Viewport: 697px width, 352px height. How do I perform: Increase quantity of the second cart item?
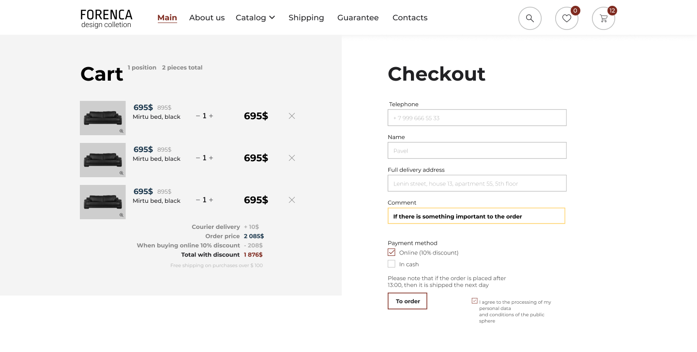tap(211, 158)
